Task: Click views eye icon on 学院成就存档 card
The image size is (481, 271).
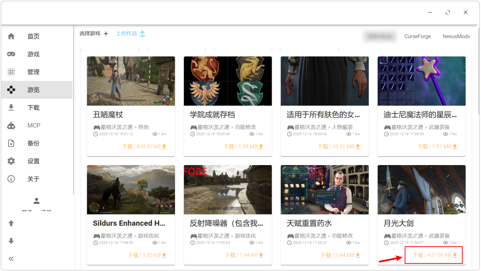Action: (x=252, y=134)
